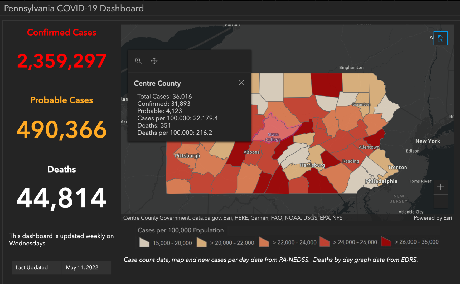The image size is (460, 284).
Task: Zoom in with the map plus button
Action: click(440, 187)
